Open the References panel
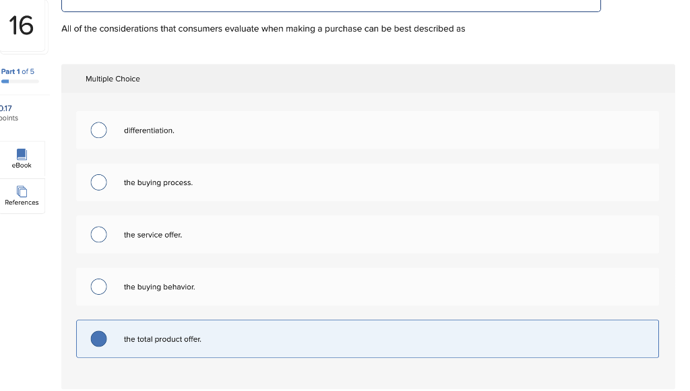 (22, 196)
